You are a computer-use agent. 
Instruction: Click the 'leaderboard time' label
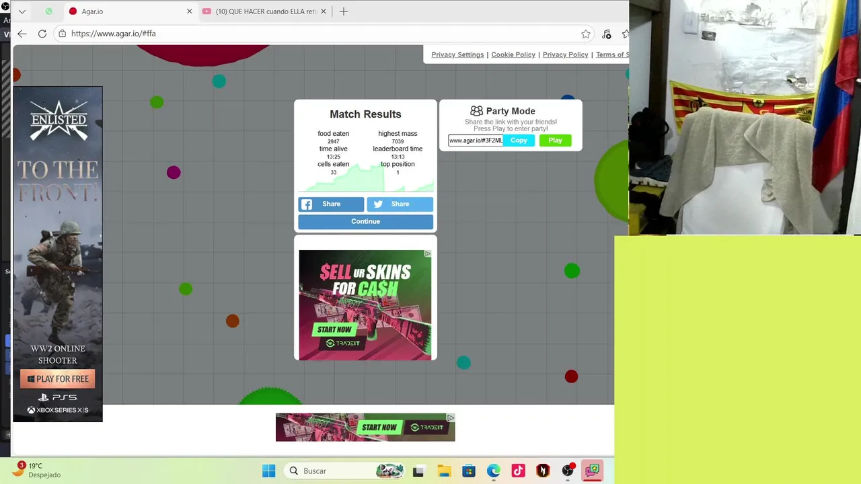pos(398,149)
